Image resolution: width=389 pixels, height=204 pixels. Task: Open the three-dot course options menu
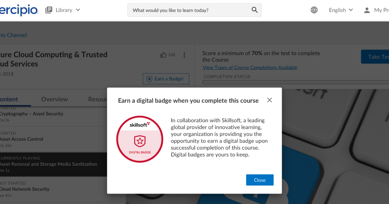(x=184, y=55)
